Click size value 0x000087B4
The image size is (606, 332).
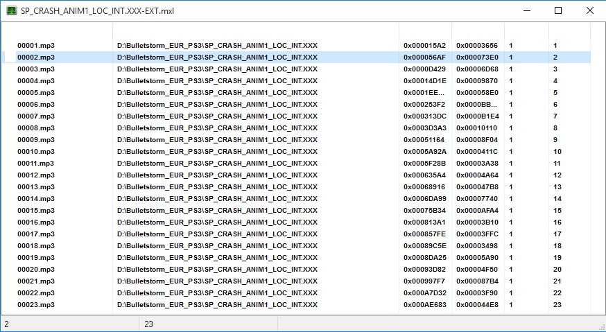[x=477, y=281]
